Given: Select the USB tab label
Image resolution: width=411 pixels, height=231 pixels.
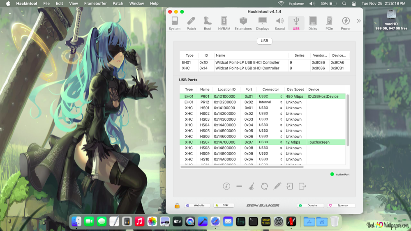Looking at the screenshot, I should tap(264, 41).
